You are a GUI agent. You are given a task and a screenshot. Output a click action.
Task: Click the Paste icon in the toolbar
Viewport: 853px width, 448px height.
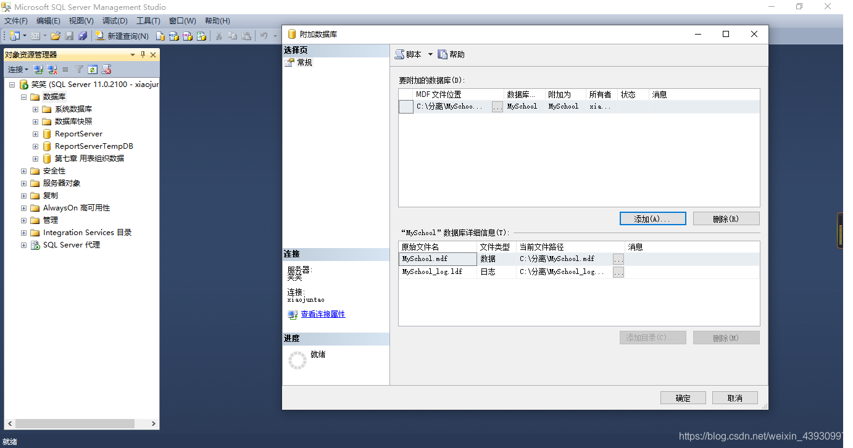tap(246, 36)
